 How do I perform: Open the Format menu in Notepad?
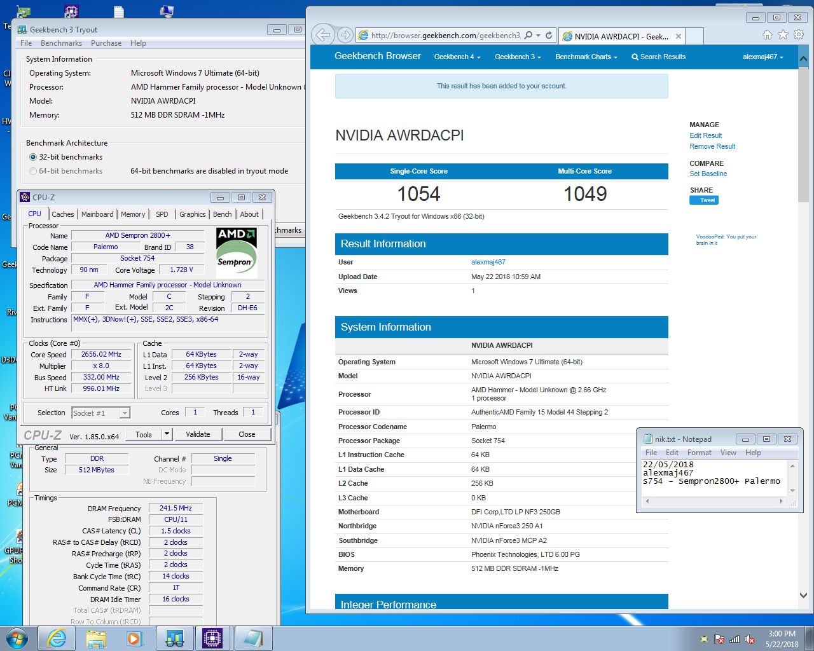coord(700,453)
